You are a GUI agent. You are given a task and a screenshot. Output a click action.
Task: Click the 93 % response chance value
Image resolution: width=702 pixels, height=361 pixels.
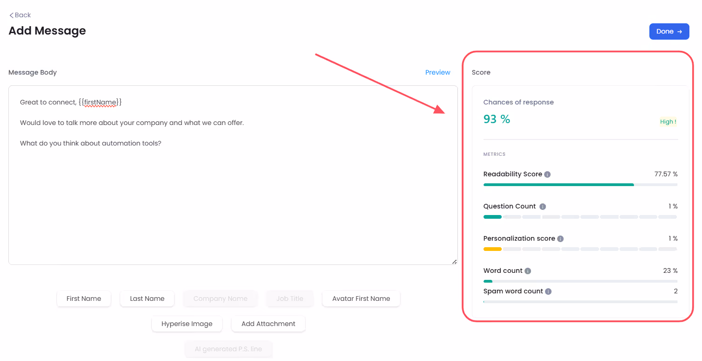497,119
